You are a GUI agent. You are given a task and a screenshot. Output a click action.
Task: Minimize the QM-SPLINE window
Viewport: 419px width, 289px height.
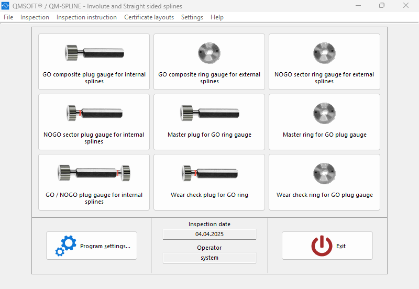(358, 6)
